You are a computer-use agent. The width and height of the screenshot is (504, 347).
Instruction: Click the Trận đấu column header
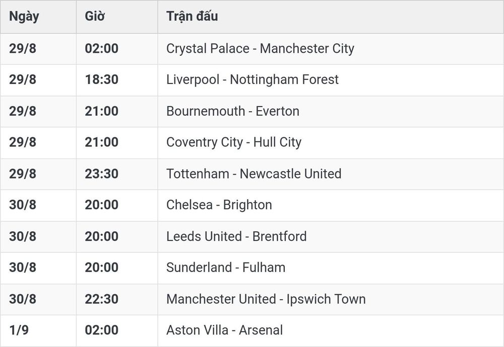click(x=192, y=17)
